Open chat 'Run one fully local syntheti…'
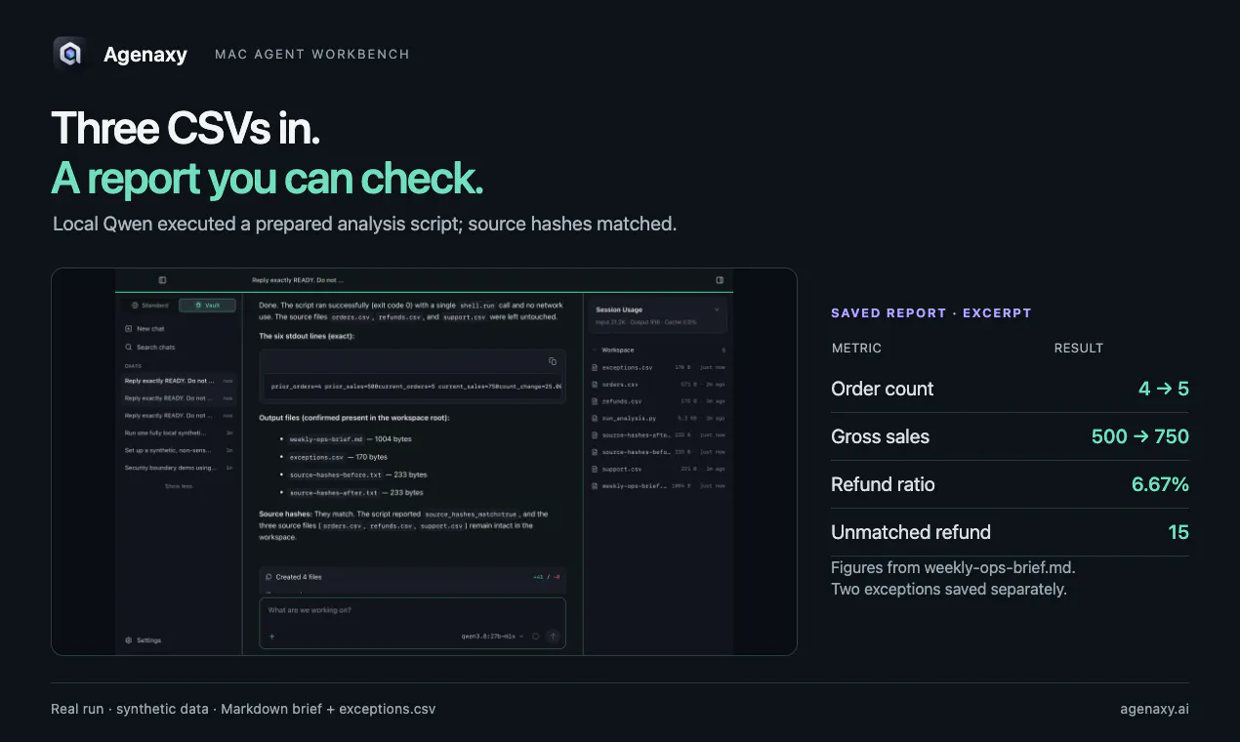The height and width of the screenshot is (742, 1240). click(179, 433)
